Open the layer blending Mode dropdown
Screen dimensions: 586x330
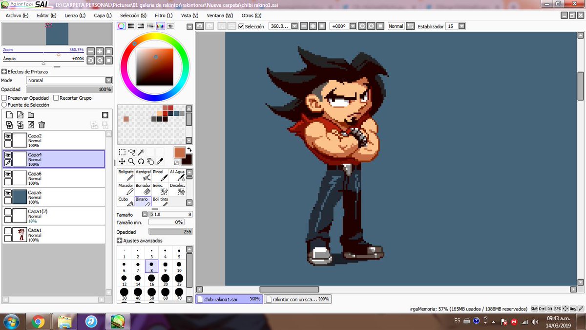(x=109, y=80)
